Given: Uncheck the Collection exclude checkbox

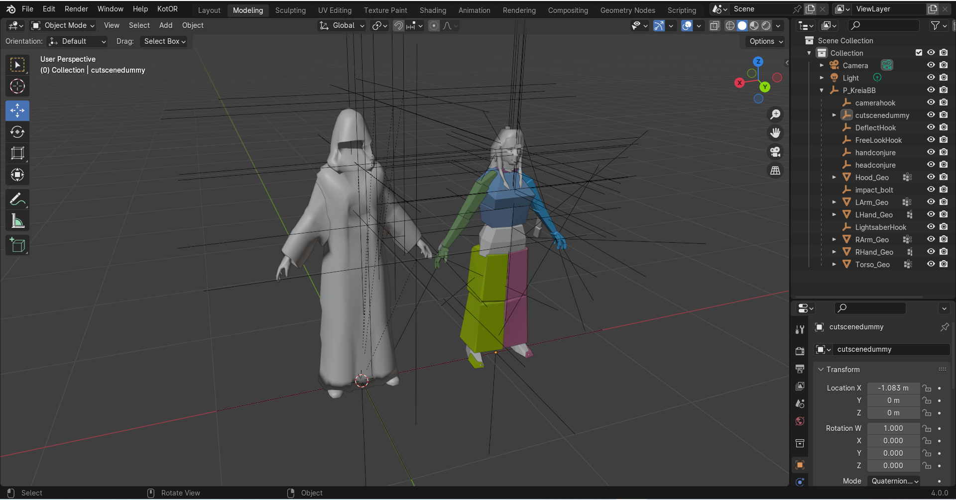Looking at the screenshot, I should point(919,53).
